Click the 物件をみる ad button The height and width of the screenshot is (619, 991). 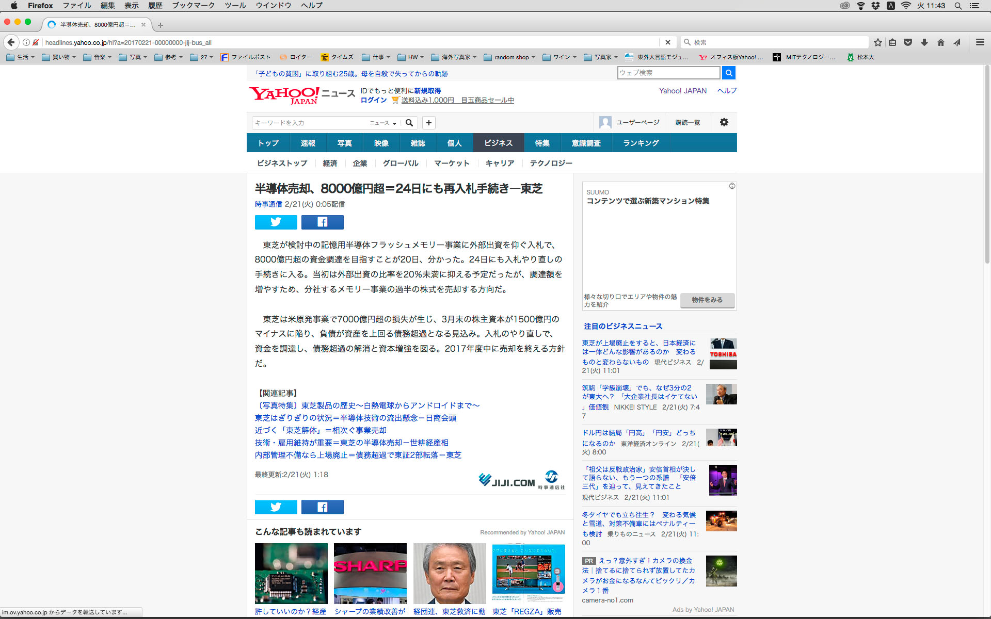[707, 300]
